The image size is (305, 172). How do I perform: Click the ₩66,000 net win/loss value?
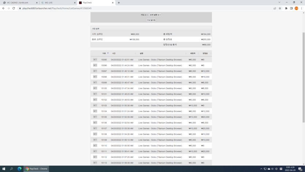point(206,45)
